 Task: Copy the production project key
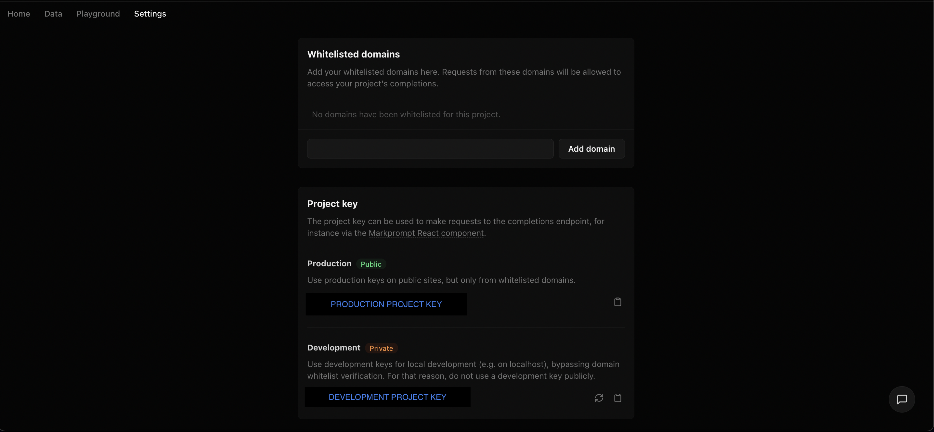[617, 302]
